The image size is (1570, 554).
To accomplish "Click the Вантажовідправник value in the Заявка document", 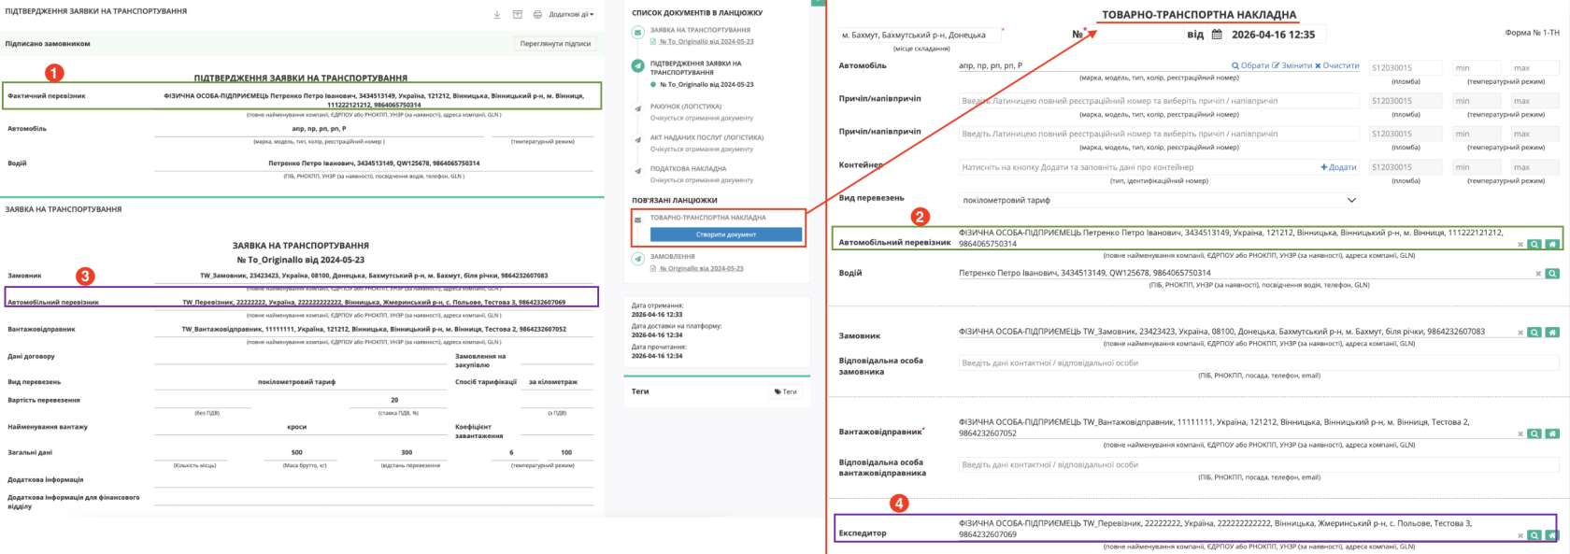I will [374, 329].
